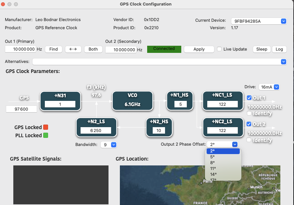The image size is (294, 205).
Task: Select 11° in the phase offset list
Action: click(223, 168)
